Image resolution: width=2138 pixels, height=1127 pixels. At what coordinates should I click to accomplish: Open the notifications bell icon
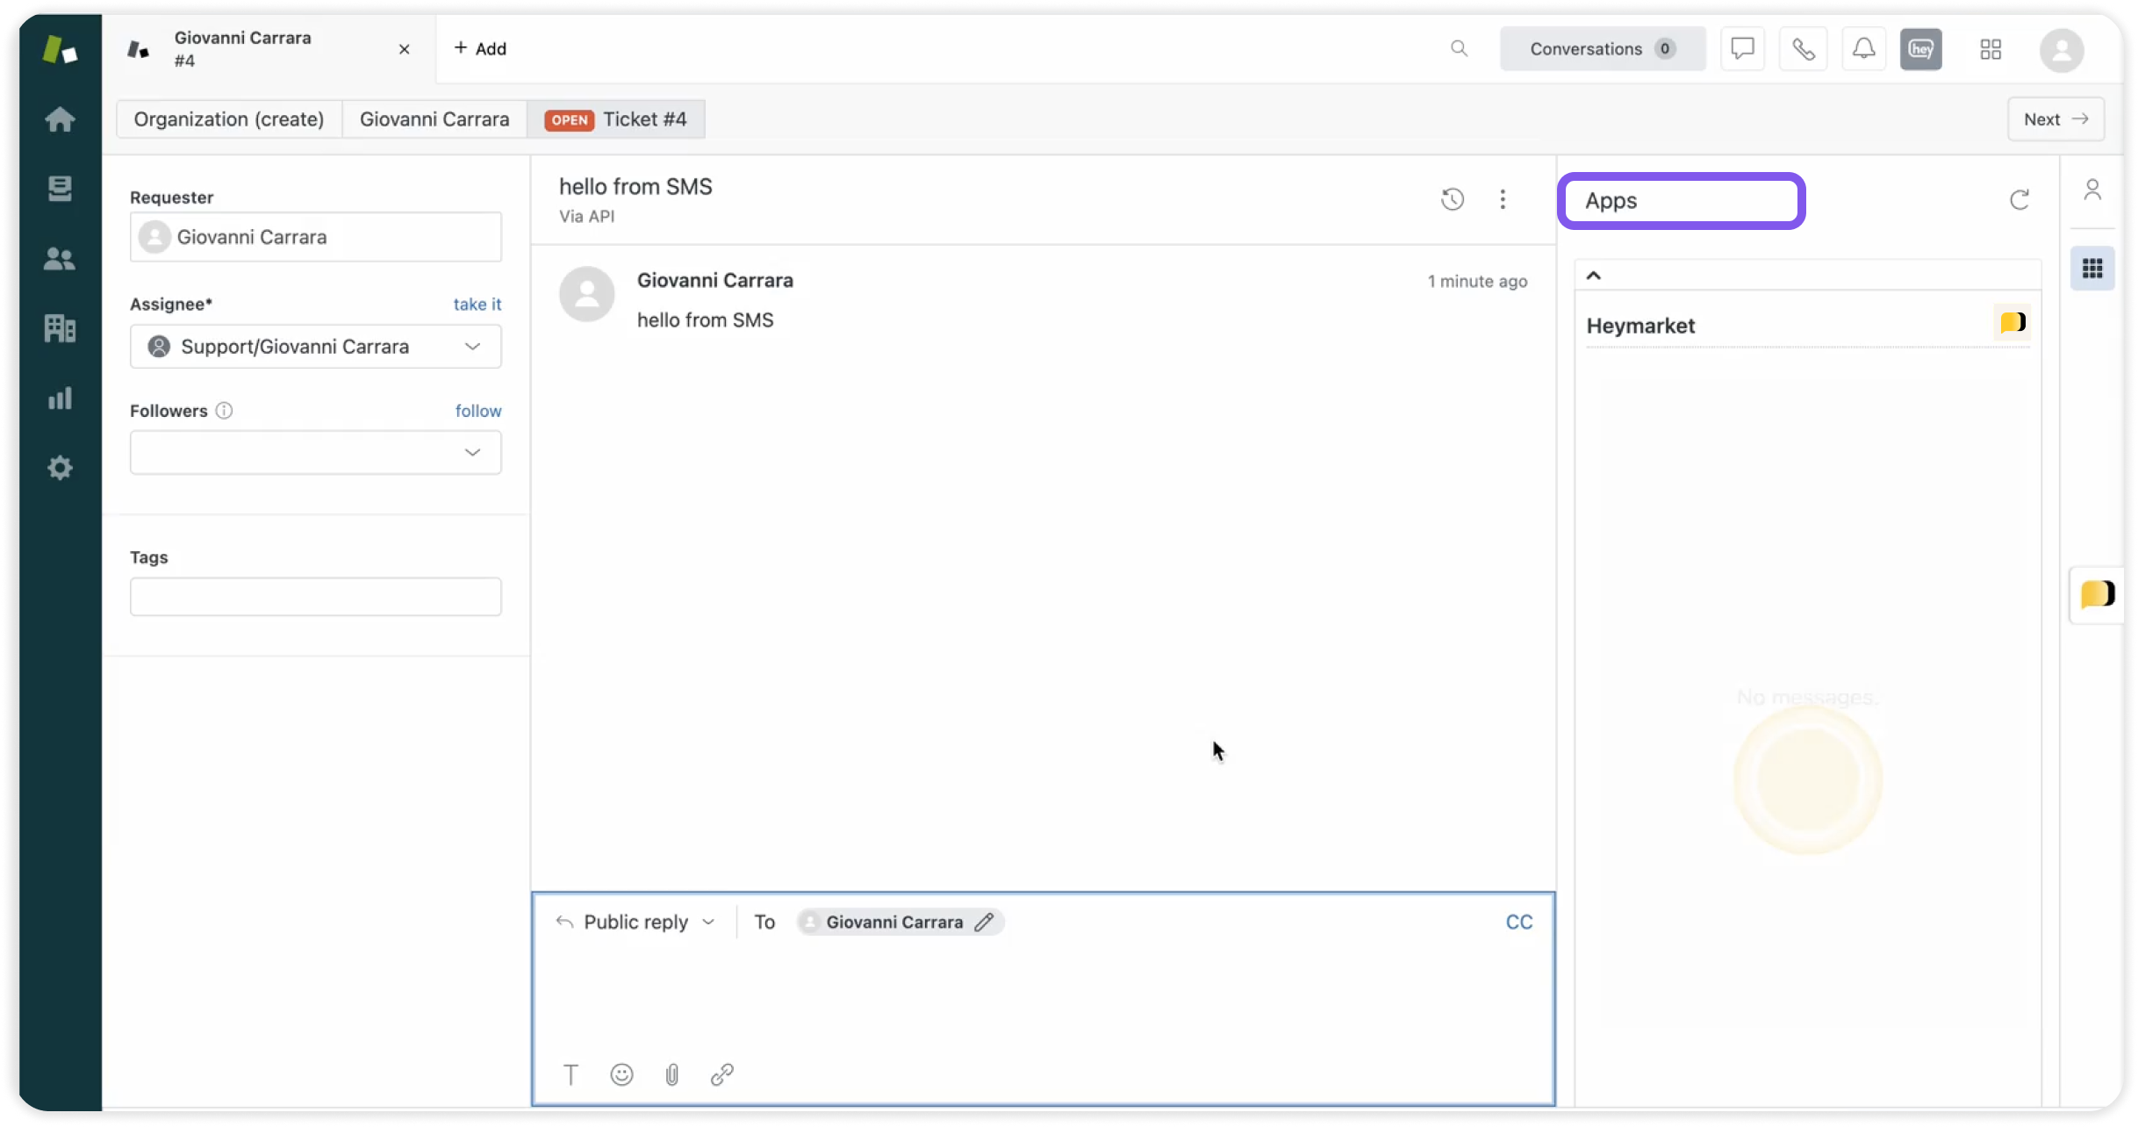1863,49
